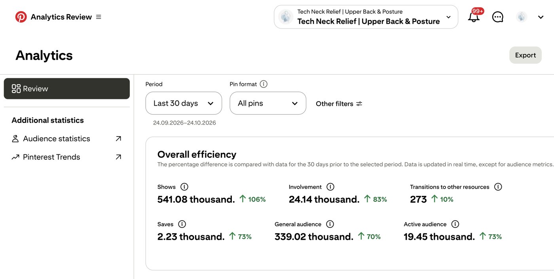The image size is (554, 279).
Task: Click the profile avatar in the top right
Action: [x=522, y=17]
